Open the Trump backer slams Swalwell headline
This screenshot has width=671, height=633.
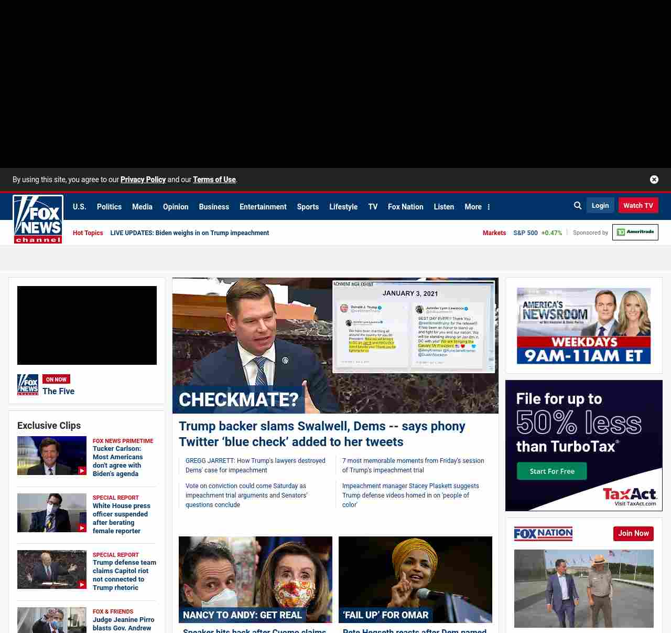point(322,434)
